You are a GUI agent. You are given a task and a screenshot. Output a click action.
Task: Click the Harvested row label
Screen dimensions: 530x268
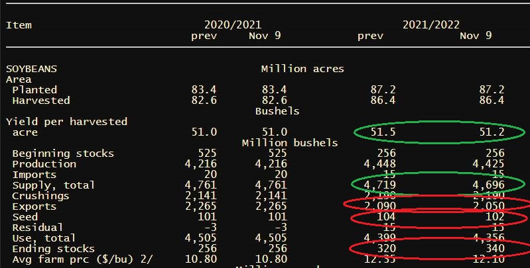40,101
